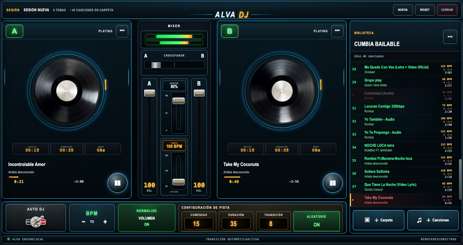Adjust the master volume fader
This screenshot has height=245, width=463.
[x=178, y=101]
